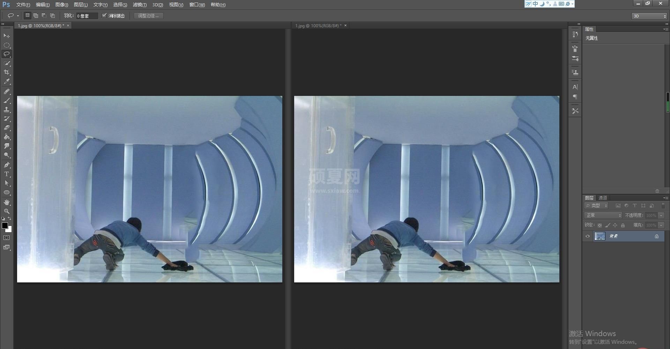The width and height of the screenshot is (670, 349).
Task: Select the Quick Selection tool
Action: pos(7,63)
